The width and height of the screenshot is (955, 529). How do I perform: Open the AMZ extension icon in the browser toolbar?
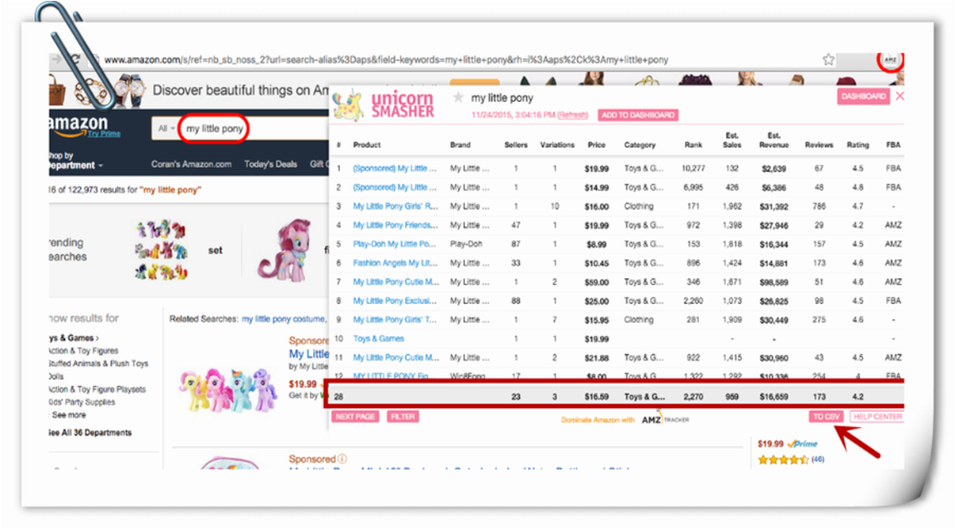click(x=890, y=59)
